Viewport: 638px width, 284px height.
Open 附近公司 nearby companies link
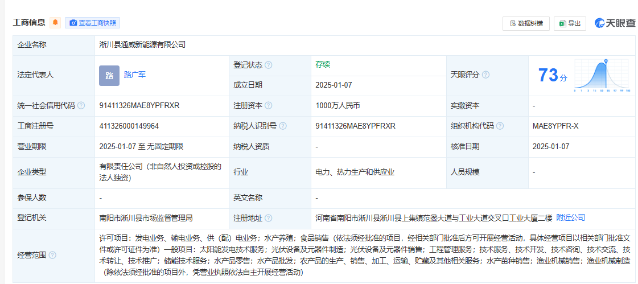[570, 218]
